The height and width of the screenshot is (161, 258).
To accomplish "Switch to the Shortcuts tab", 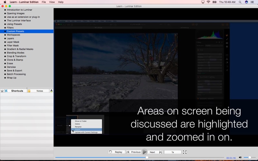I will coord(15,91).
